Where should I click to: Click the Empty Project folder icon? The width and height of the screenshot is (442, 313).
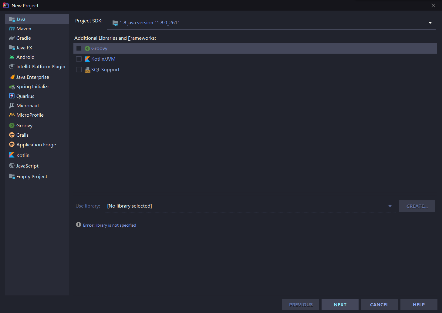(12, 176)
